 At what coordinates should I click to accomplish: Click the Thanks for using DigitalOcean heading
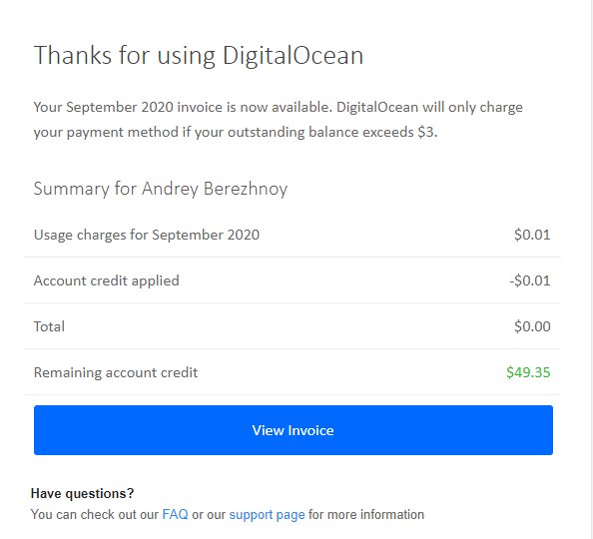click(x=199, y=55)
